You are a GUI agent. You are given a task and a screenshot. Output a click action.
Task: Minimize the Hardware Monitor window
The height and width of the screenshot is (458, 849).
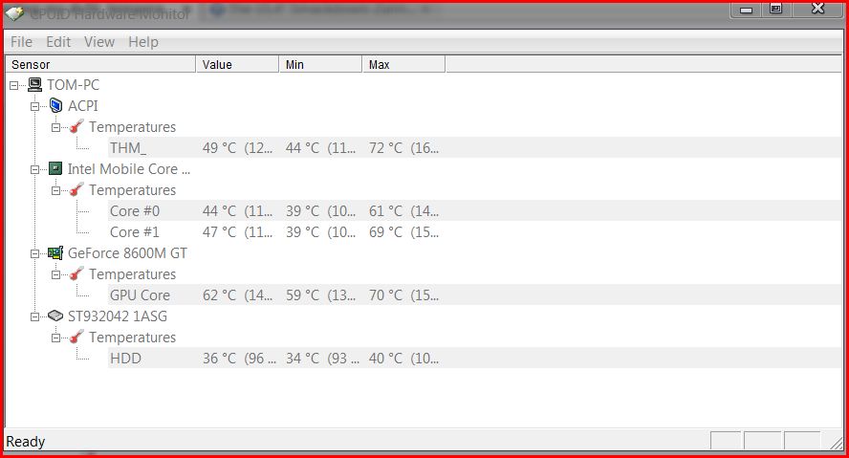click(746, 10)
